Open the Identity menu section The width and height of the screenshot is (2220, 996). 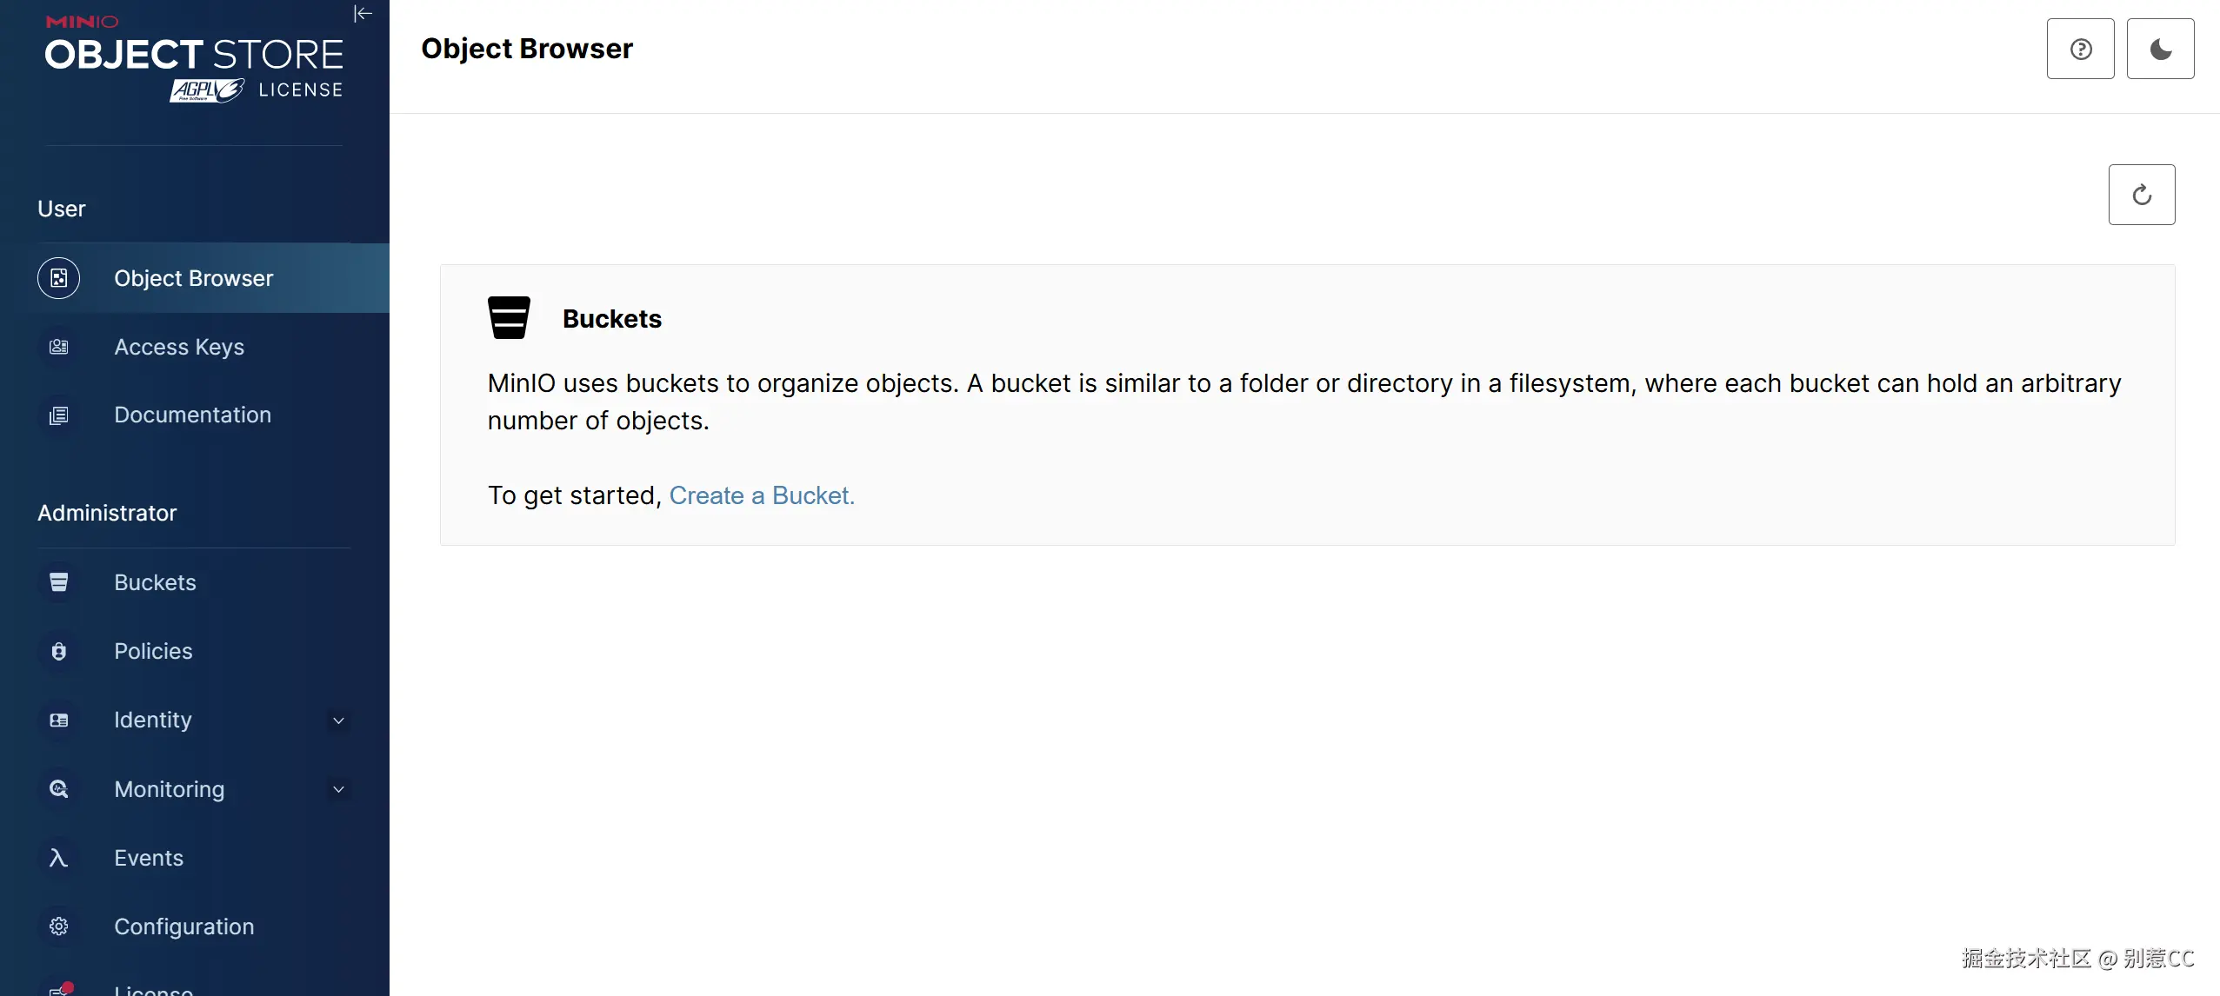(x=153, y=720)
